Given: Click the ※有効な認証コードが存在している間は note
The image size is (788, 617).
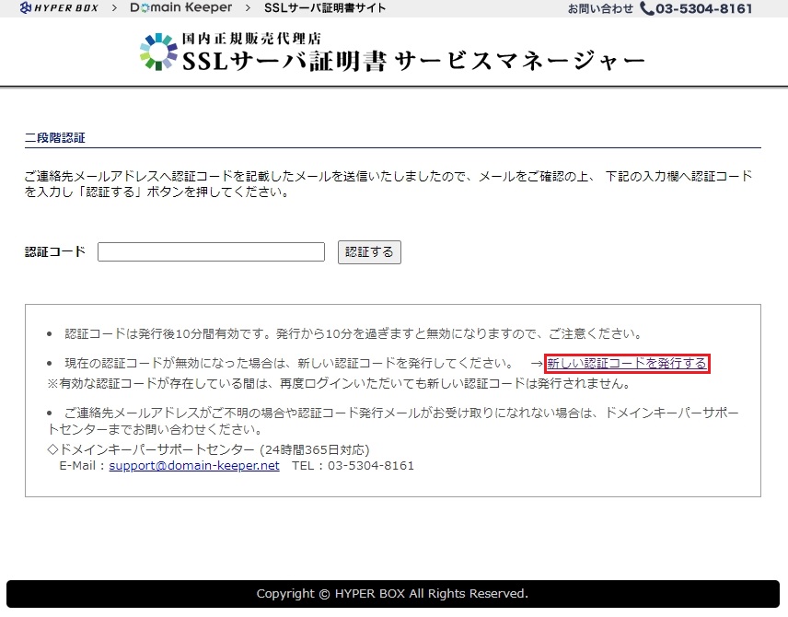Looking at the screenshot, I should tap(339, 384).
